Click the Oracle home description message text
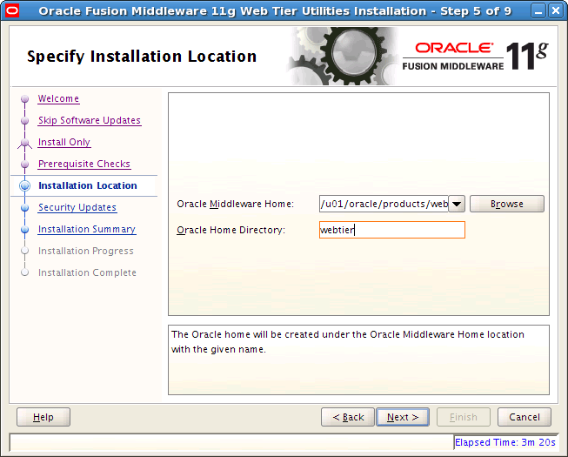The width and height of the screenshot is (568, 457). tap(348, 342)
